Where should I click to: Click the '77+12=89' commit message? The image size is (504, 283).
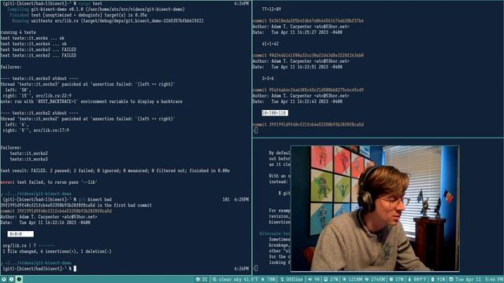(271, 9)
